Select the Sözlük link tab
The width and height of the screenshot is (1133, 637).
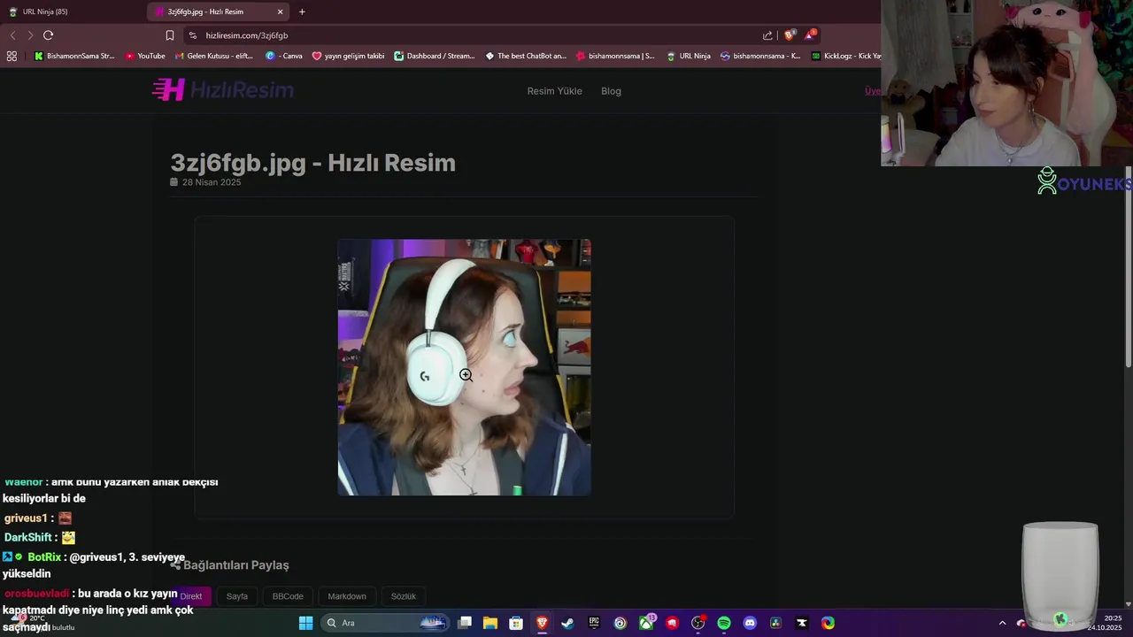click(404, 596)
